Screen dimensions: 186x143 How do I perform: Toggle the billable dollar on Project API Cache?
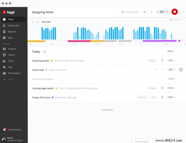tap(162, 97)
